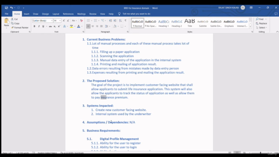Decrease paragraph indent
This screenshot has width=279, height=157.
[110, 20]
